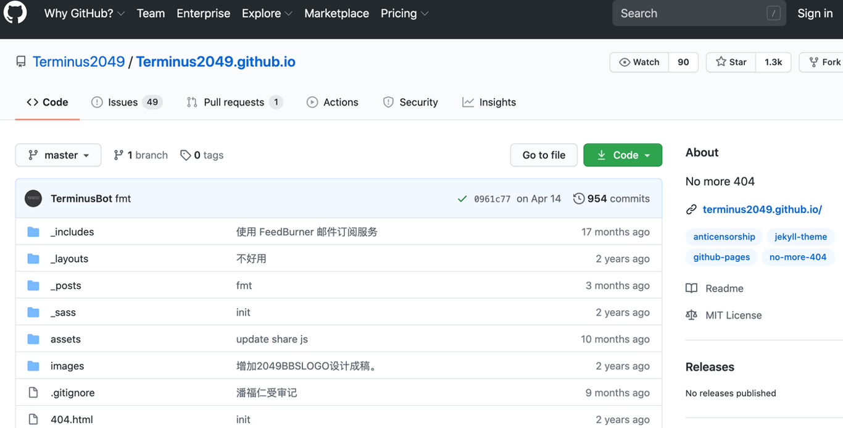This screenshot has width=843, height=428.
Task: Open the 404.html file name
Action: coord(72,419)
